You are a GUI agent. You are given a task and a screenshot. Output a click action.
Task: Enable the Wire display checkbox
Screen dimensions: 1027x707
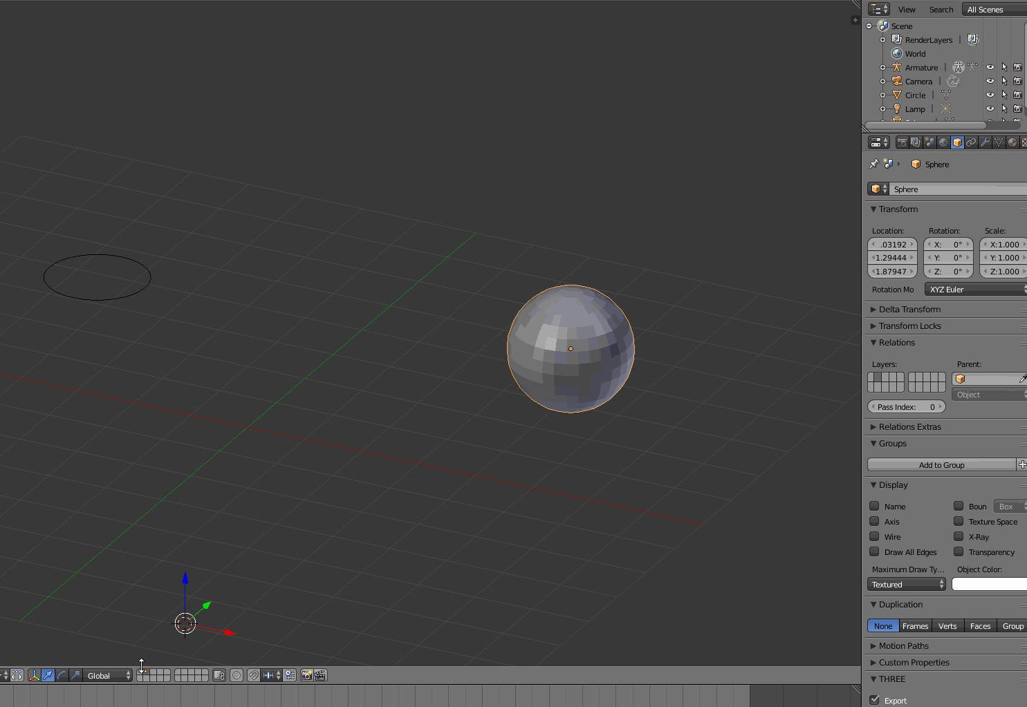(874, 536)
